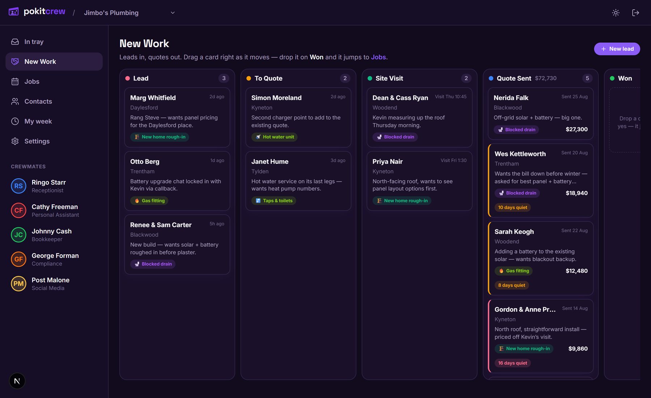Click Gordon & Anne quote card title

(525, 309)
